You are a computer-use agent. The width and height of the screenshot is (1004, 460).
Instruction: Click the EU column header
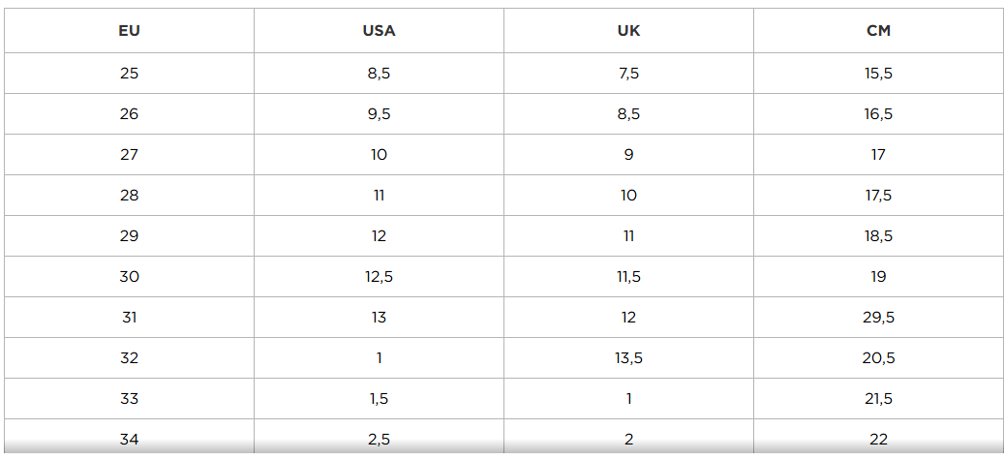[x=129, y=31]
